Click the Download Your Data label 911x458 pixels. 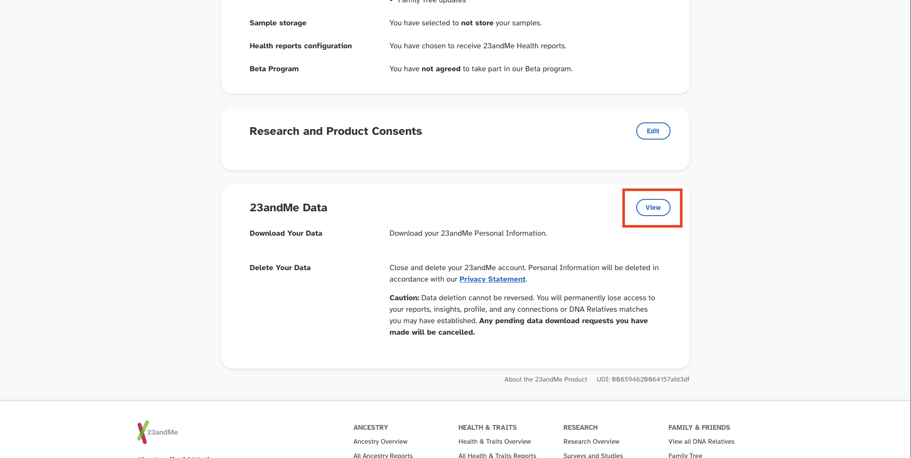pyautogui.click(x=286, y=233)
